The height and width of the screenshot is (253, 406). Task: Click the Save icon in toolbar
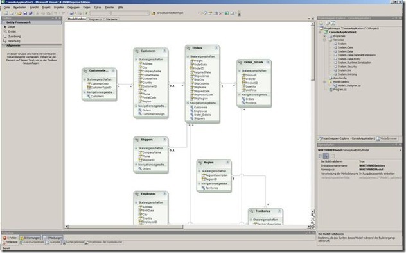click(x=25, y=13)
